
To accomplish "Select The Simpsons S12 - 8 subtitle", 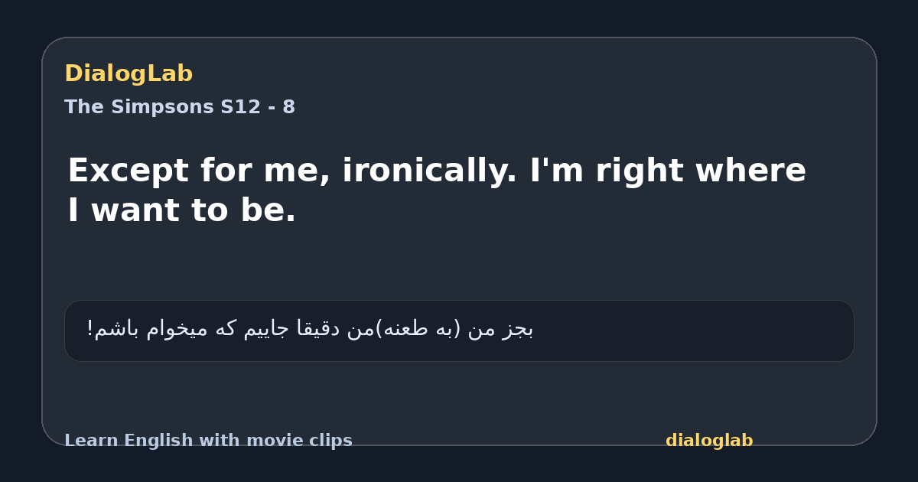I will click(x=180, y=107).
